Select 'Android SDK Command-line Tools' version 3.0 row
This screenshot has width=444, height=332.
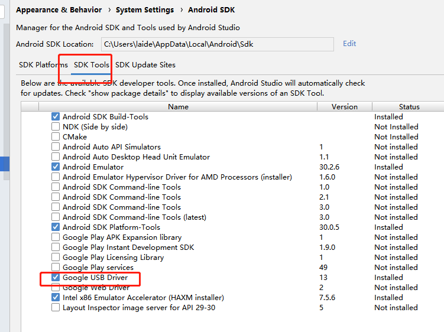pos(122,207)
